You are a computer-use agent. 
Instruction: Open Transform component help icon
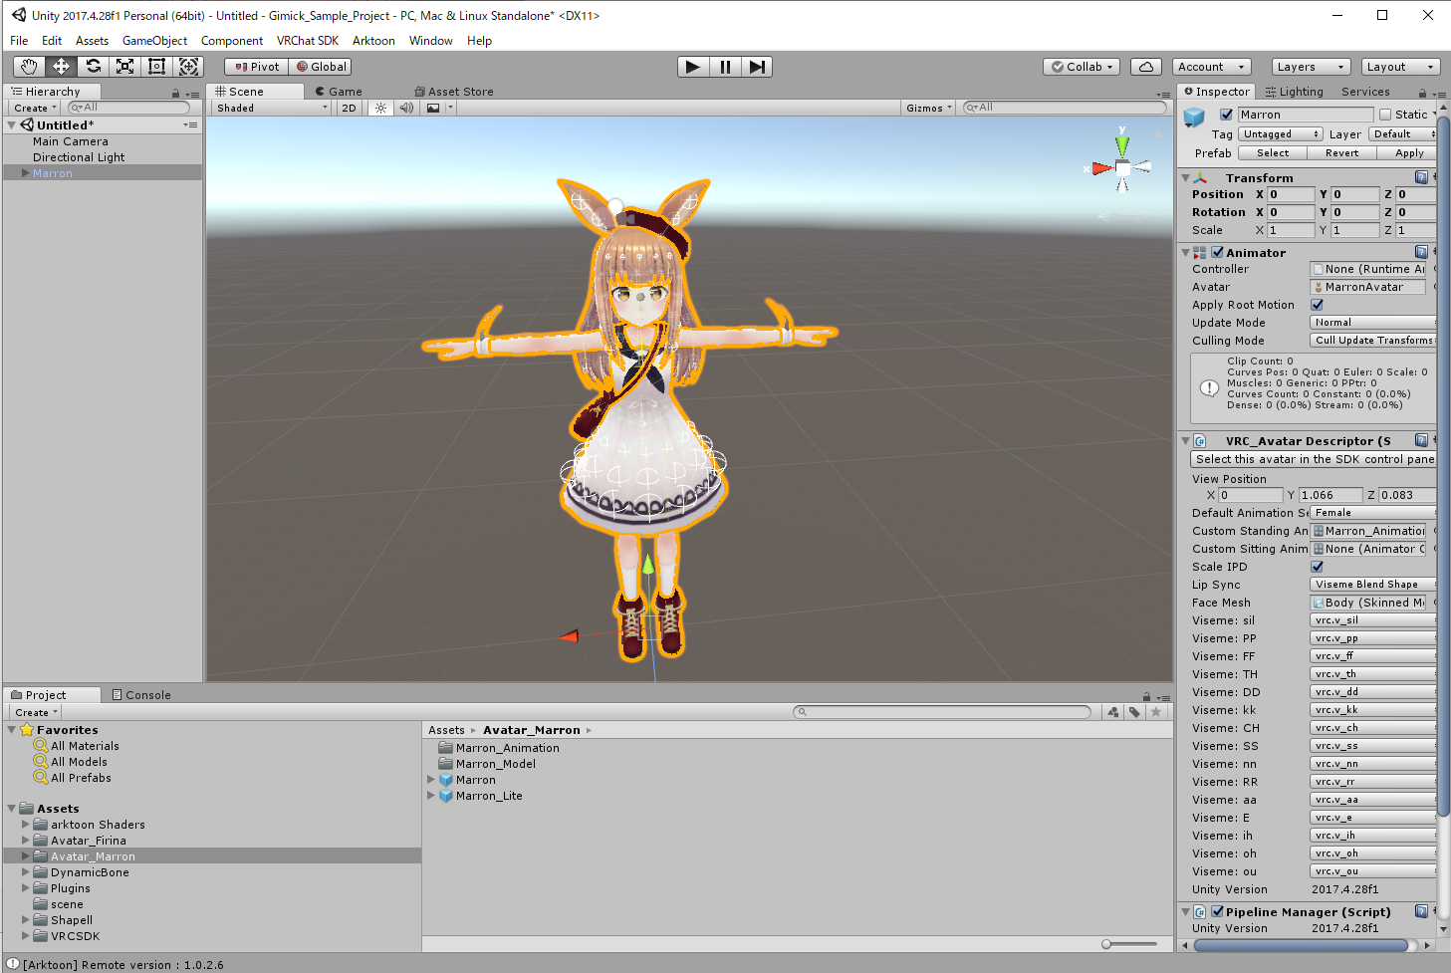1421,177
